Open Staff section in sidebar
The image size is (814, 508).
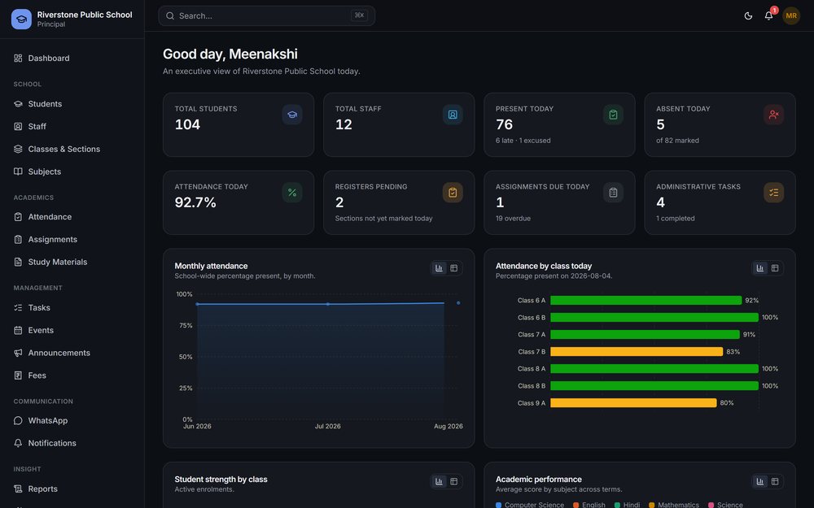(72, 127)
